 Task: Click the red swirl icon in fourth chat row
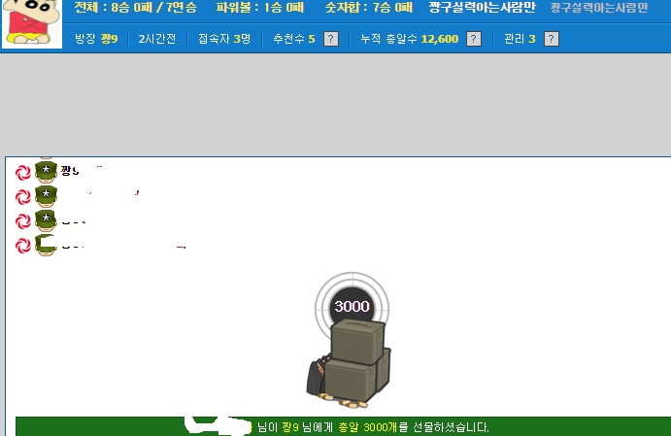point(23,246)
